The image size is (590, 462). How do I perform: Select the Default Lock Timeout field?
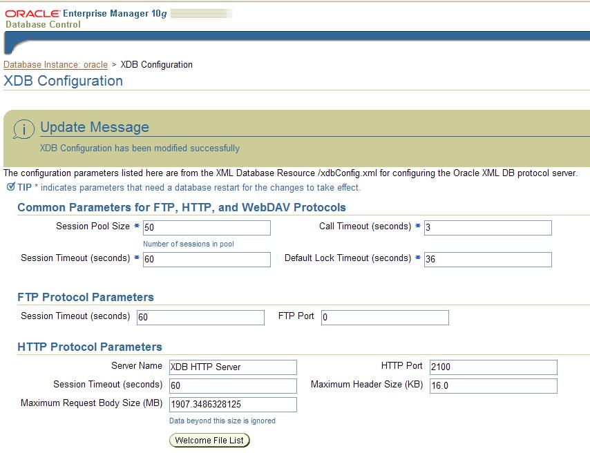(x=488, y=259)
